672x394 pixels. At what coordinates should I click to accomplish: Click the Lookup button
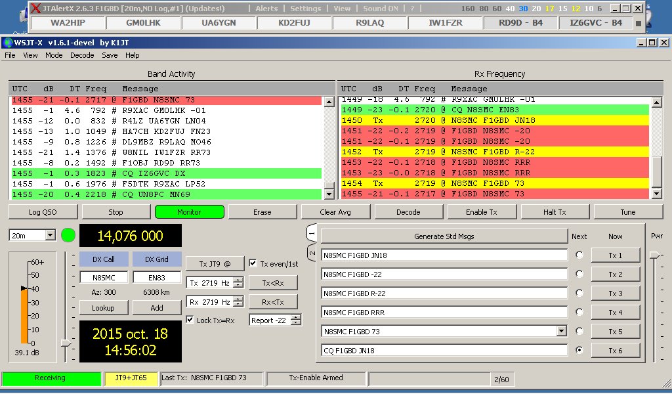click(103, 307)
